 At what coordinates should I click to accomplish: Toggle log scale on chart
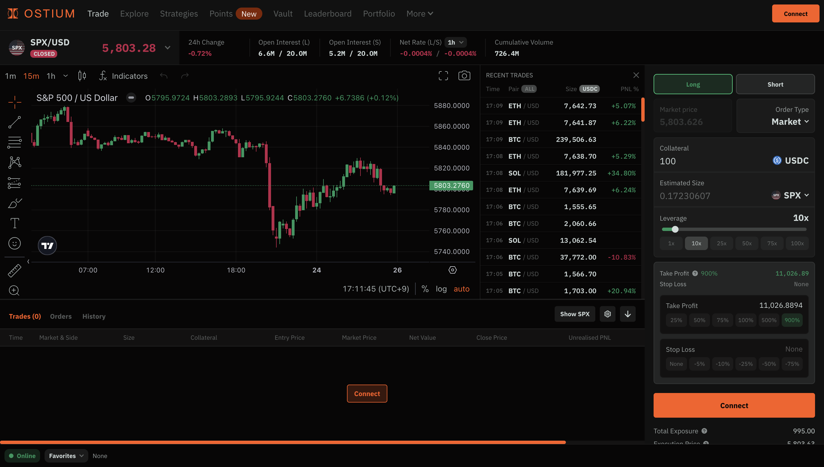pyautogui.click(x=441, y=289)
